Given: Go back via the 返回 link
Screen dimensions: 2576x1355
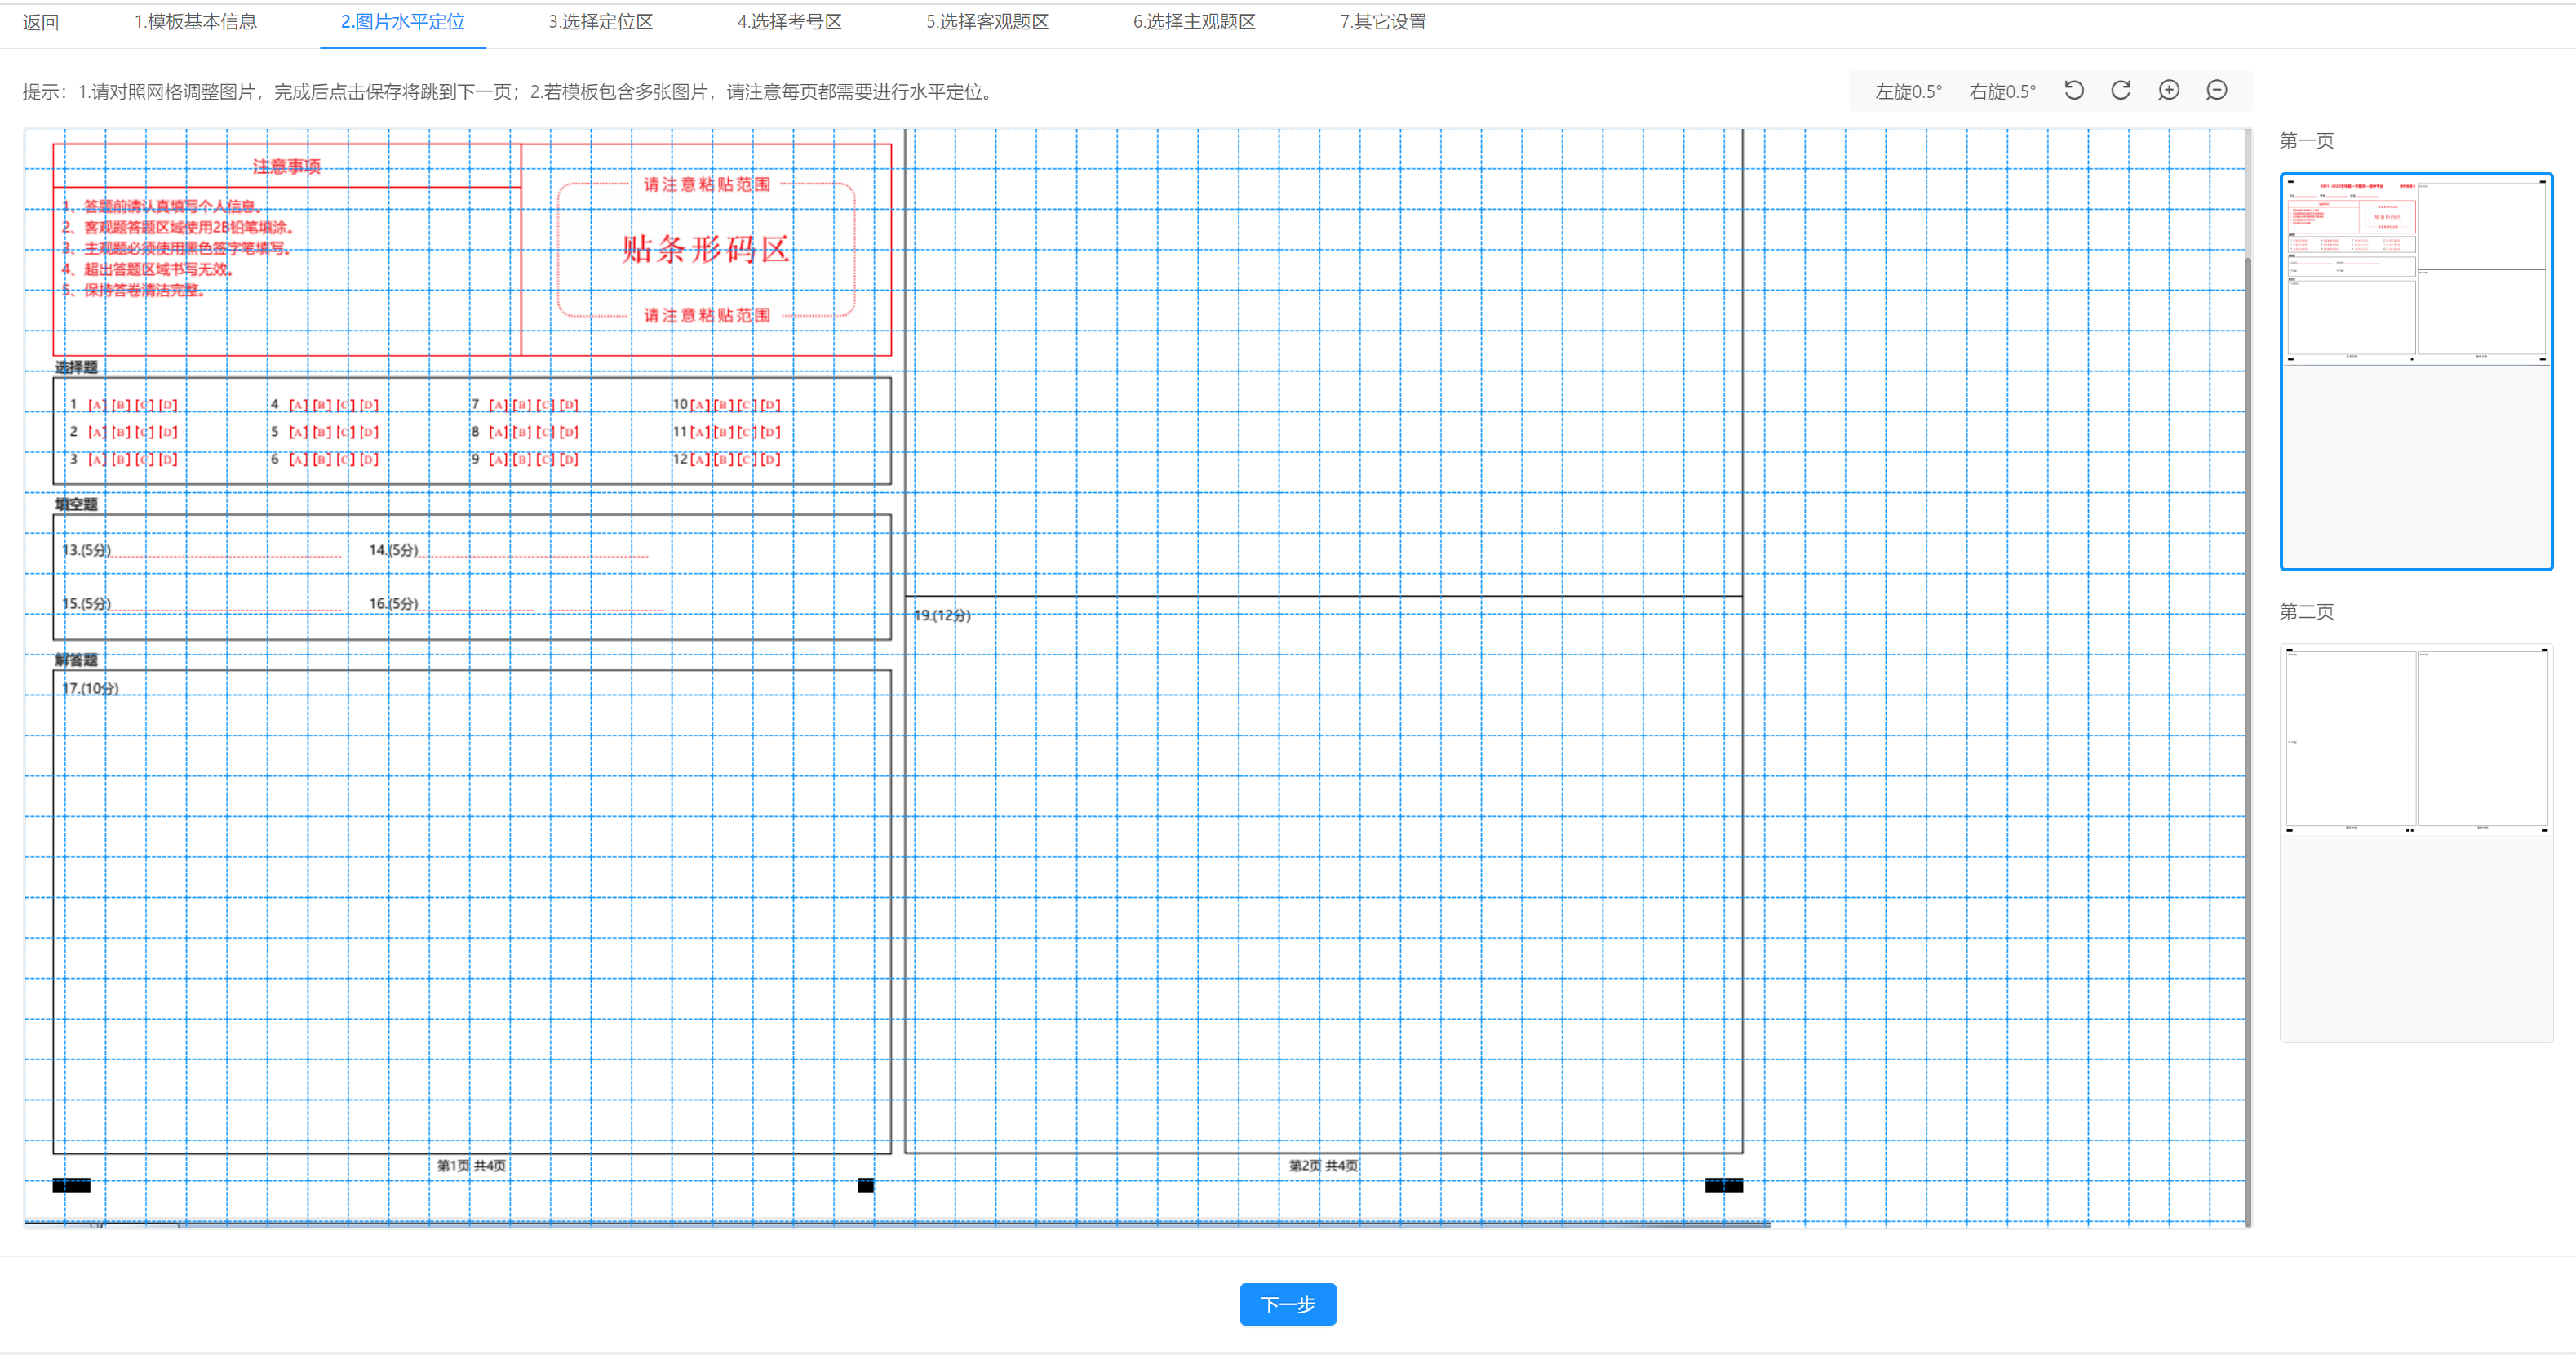Looking at the screenshot, I should [41, 22].
